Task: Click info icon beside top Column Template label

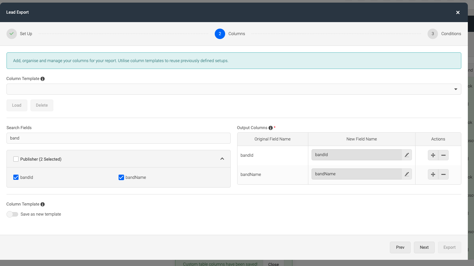Action: click(x=43, y=79)
